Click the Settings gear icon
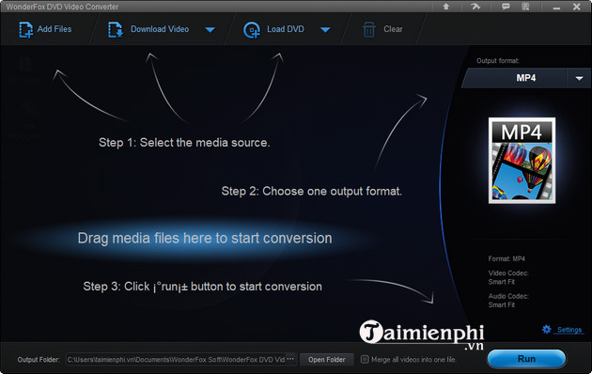This screenshot has height=374, width=592. pyautogui.click(x=546, y=330)
